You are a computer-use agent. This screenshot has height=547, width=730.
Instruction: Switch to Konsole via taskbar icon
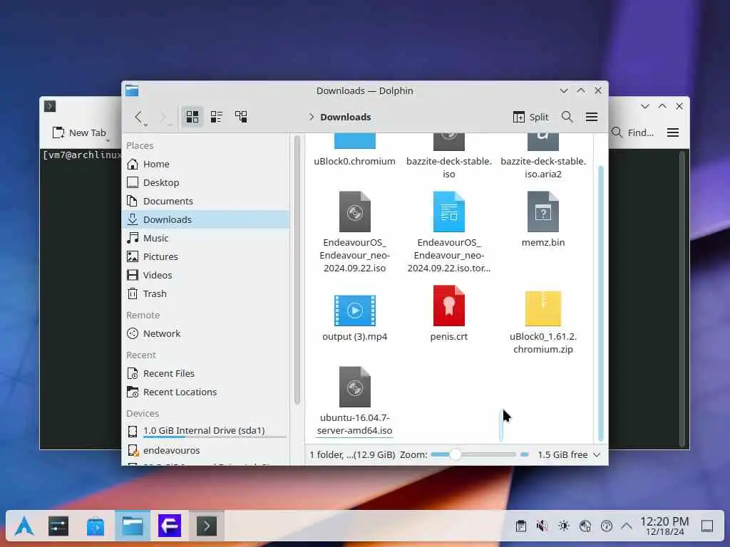[x=207, y=526]
